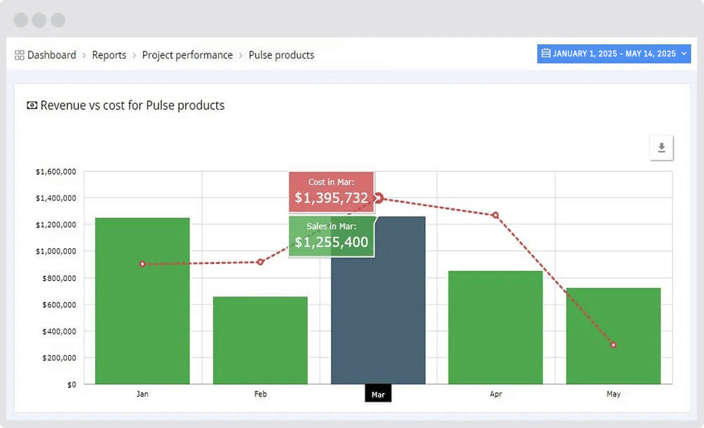Click the Project performance breadcrumb link
The height and width of the screenshot is (428, 704).
point(187,55)
